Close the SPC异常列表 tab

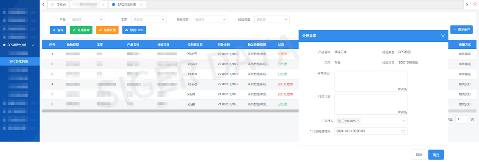pyautogui.click(x=142, y=4)
